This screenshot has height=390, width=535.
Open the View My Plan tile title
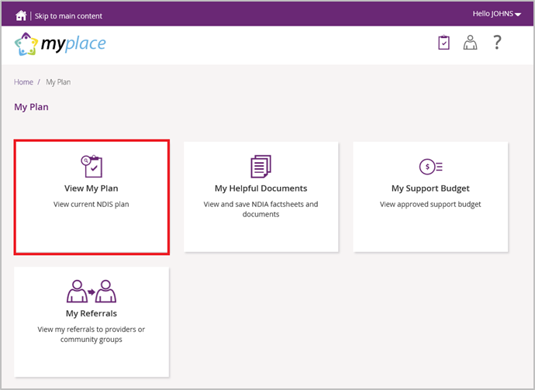click(x=91, y=188)
